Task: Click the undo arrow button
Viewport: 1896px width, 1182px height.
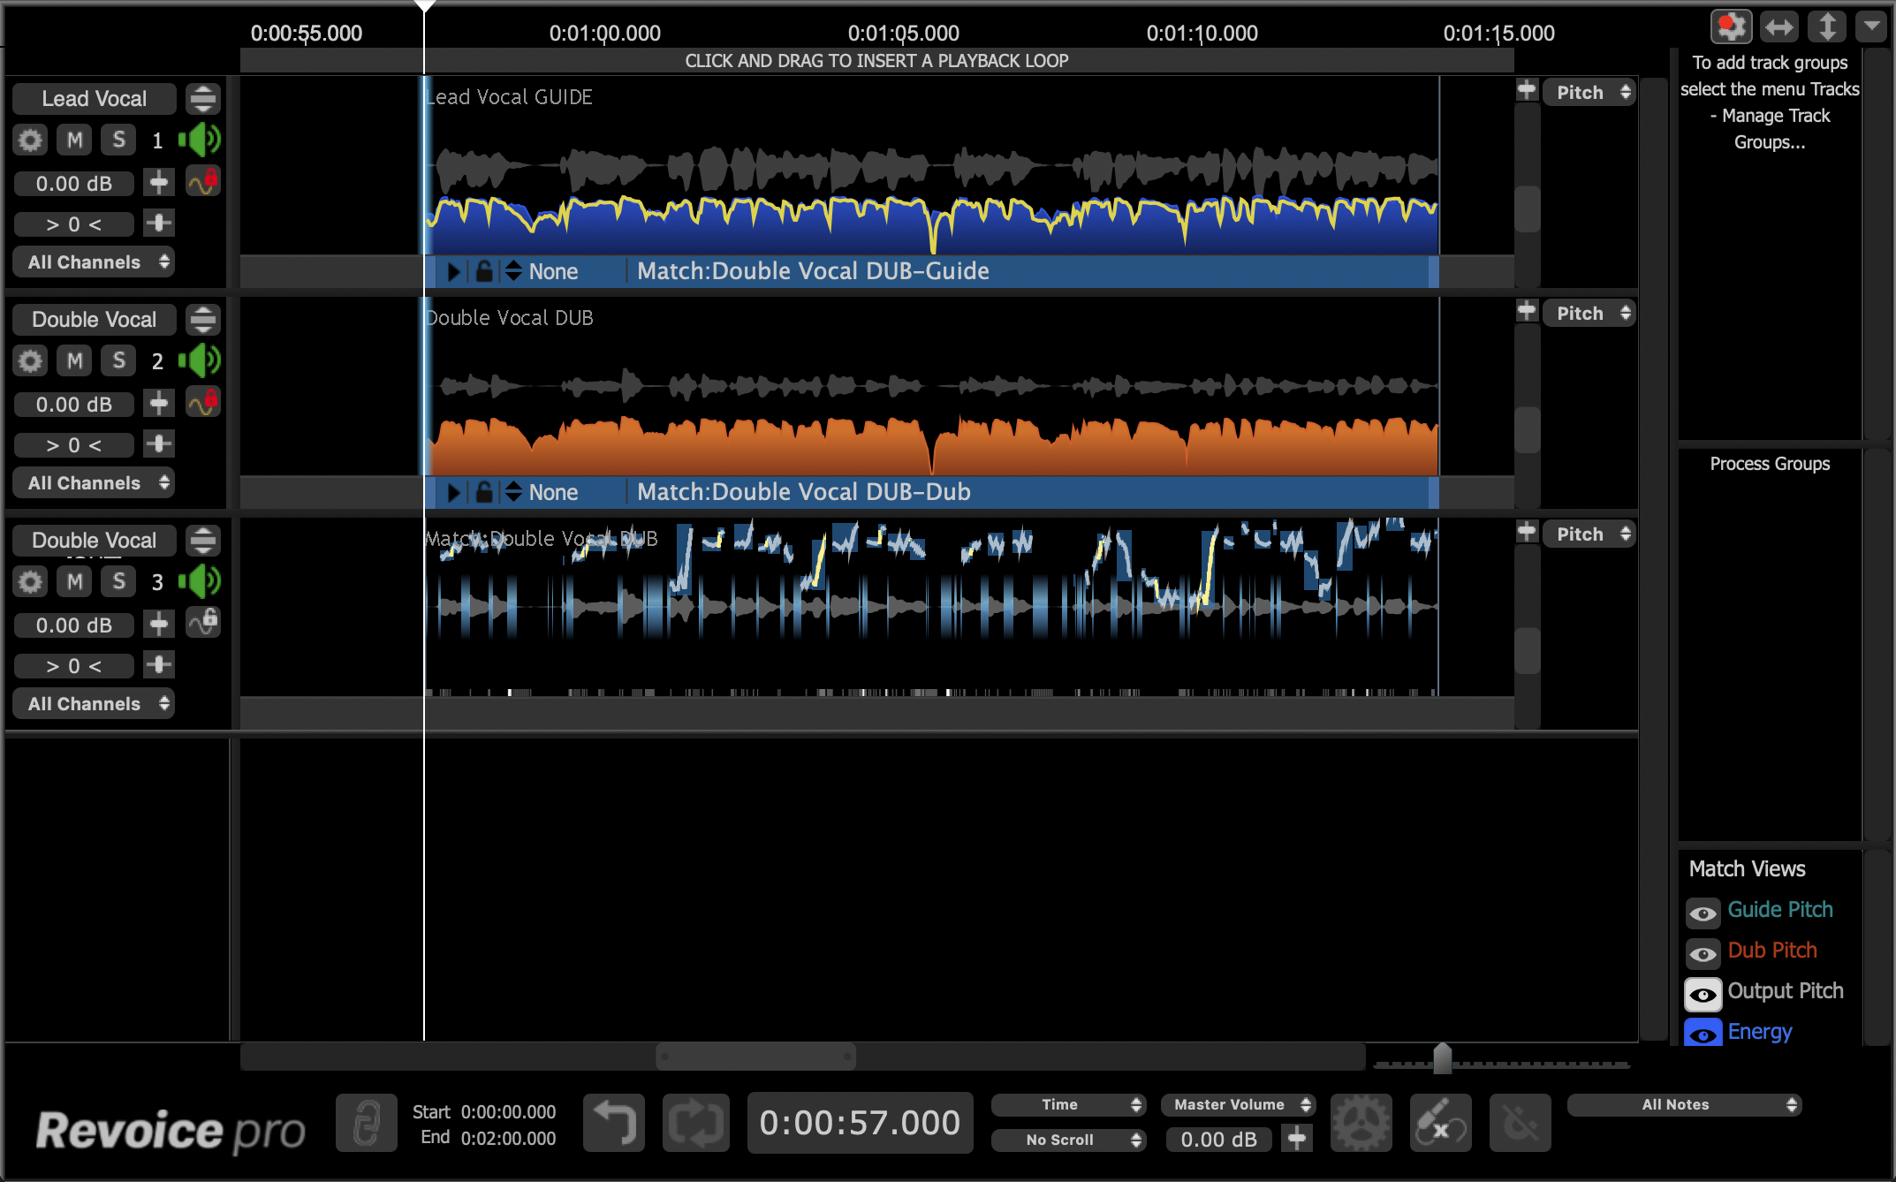Action: [614, 1123]
